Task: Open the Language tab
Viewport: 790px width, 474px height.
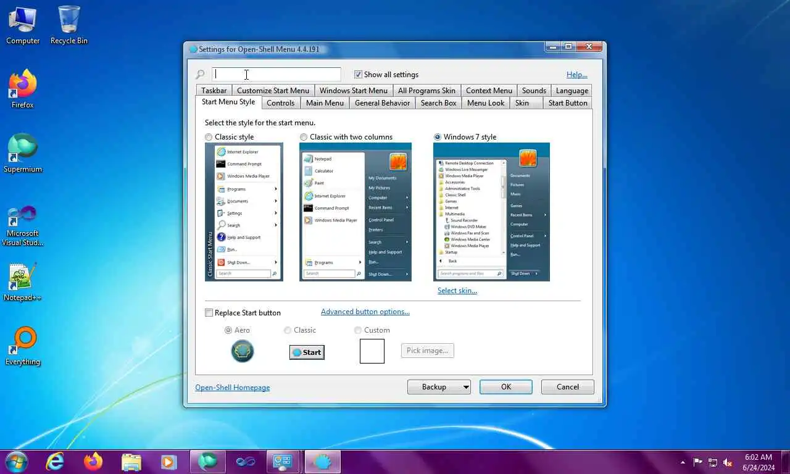Action: tap(572, 91)
